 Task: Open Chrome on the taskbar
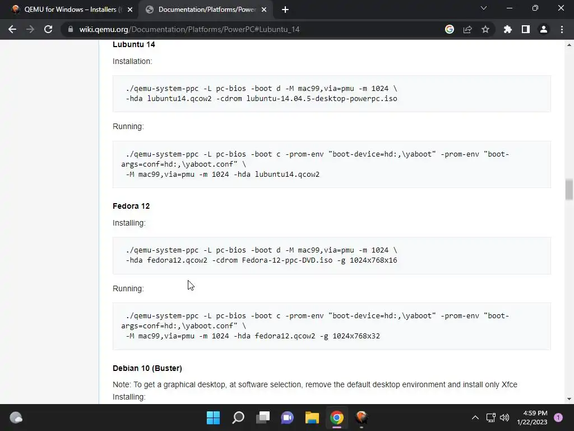337,418
